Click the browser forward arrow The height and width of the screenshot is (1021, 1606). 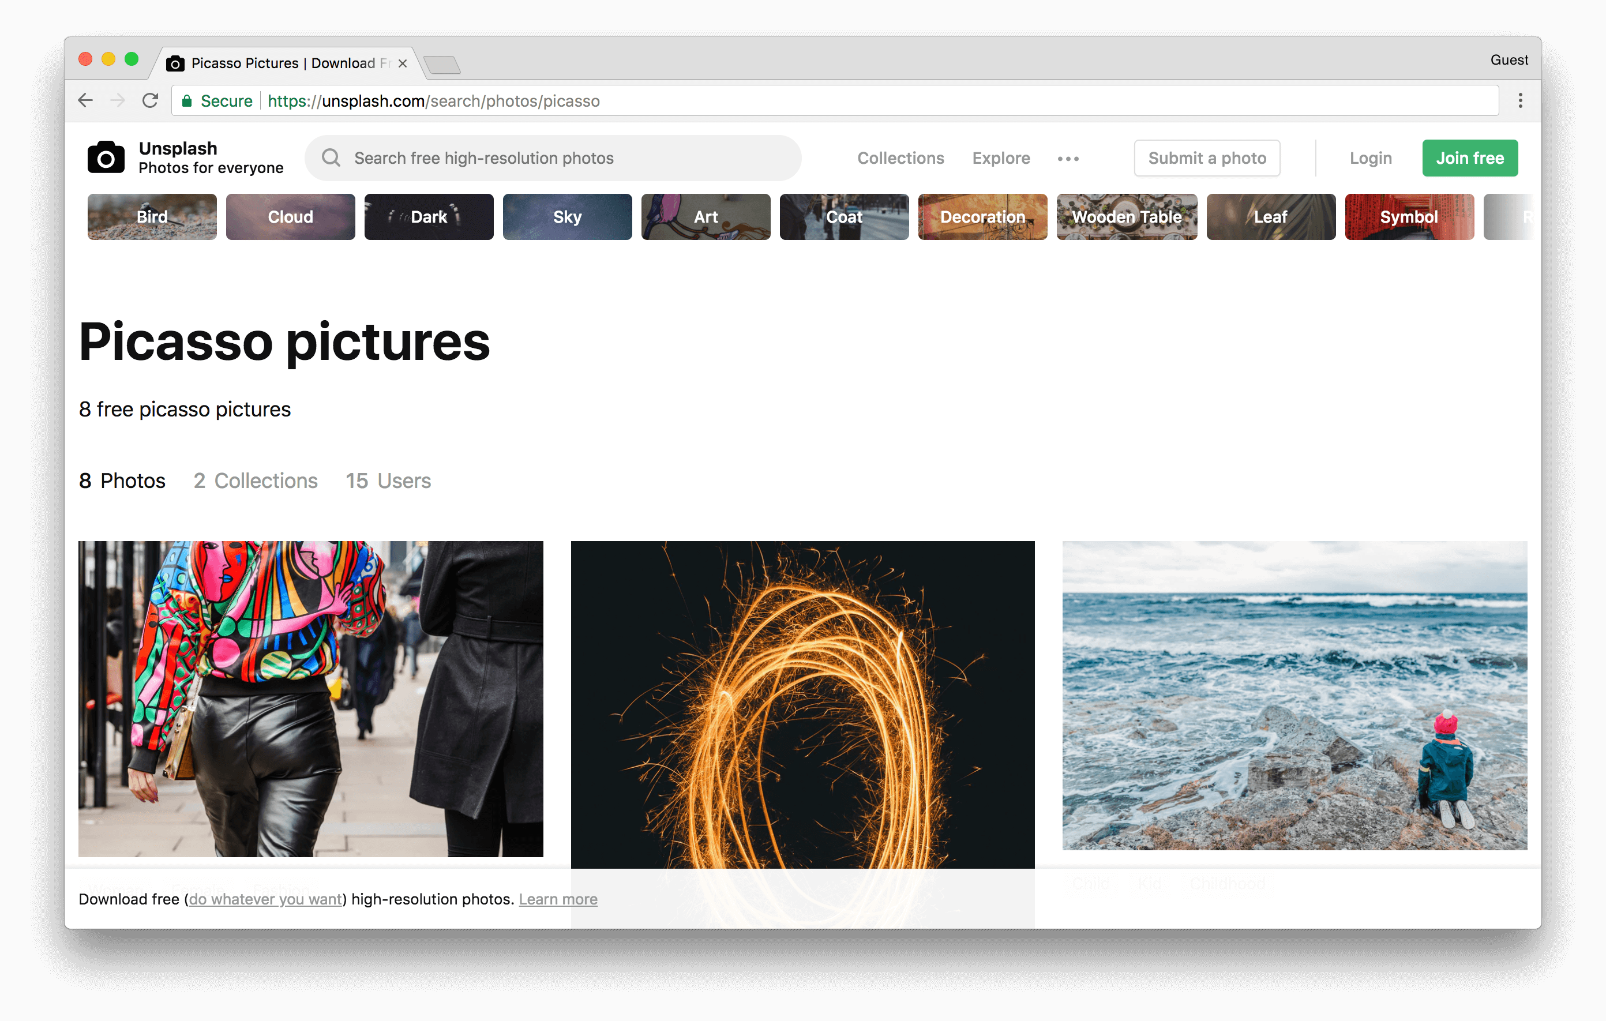pyautogui.click(x=118, y=101)
